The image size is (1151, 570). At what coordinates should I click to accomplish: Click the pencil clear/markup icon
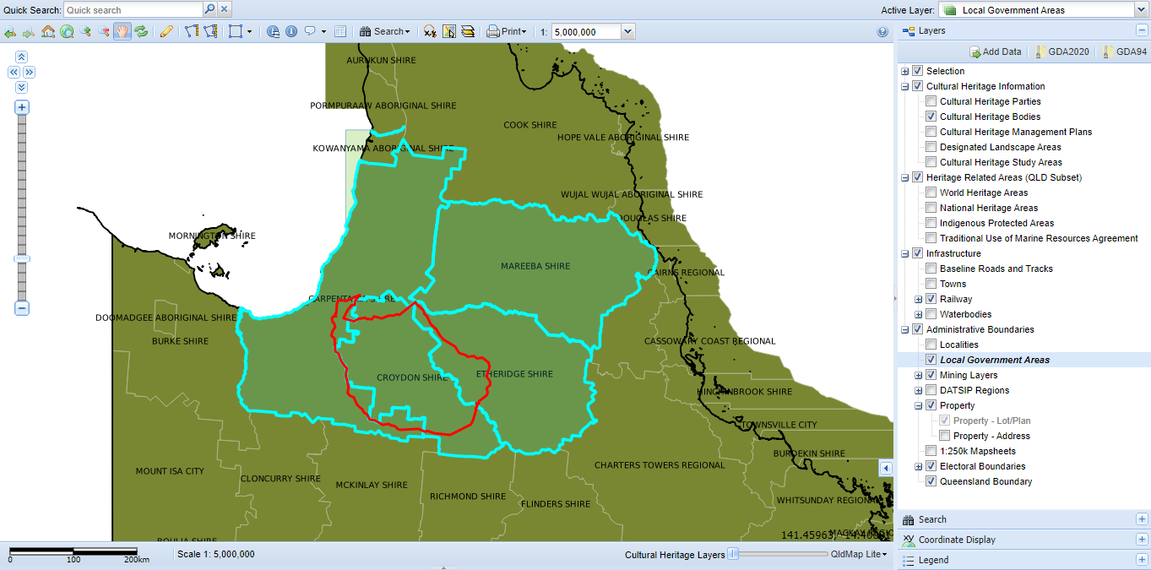pos(166,31)
